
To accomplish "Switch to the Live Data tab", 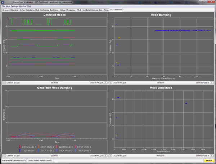I will point(86,10).
